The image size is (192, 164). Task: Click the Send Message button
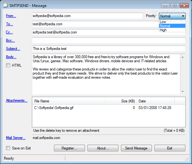[136, 148]
